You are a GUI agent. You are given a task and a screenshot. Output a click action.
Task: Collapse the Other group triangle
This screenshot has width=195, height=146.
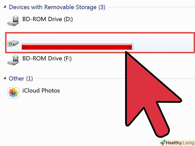pyautogui.click(x=5, y=78)
